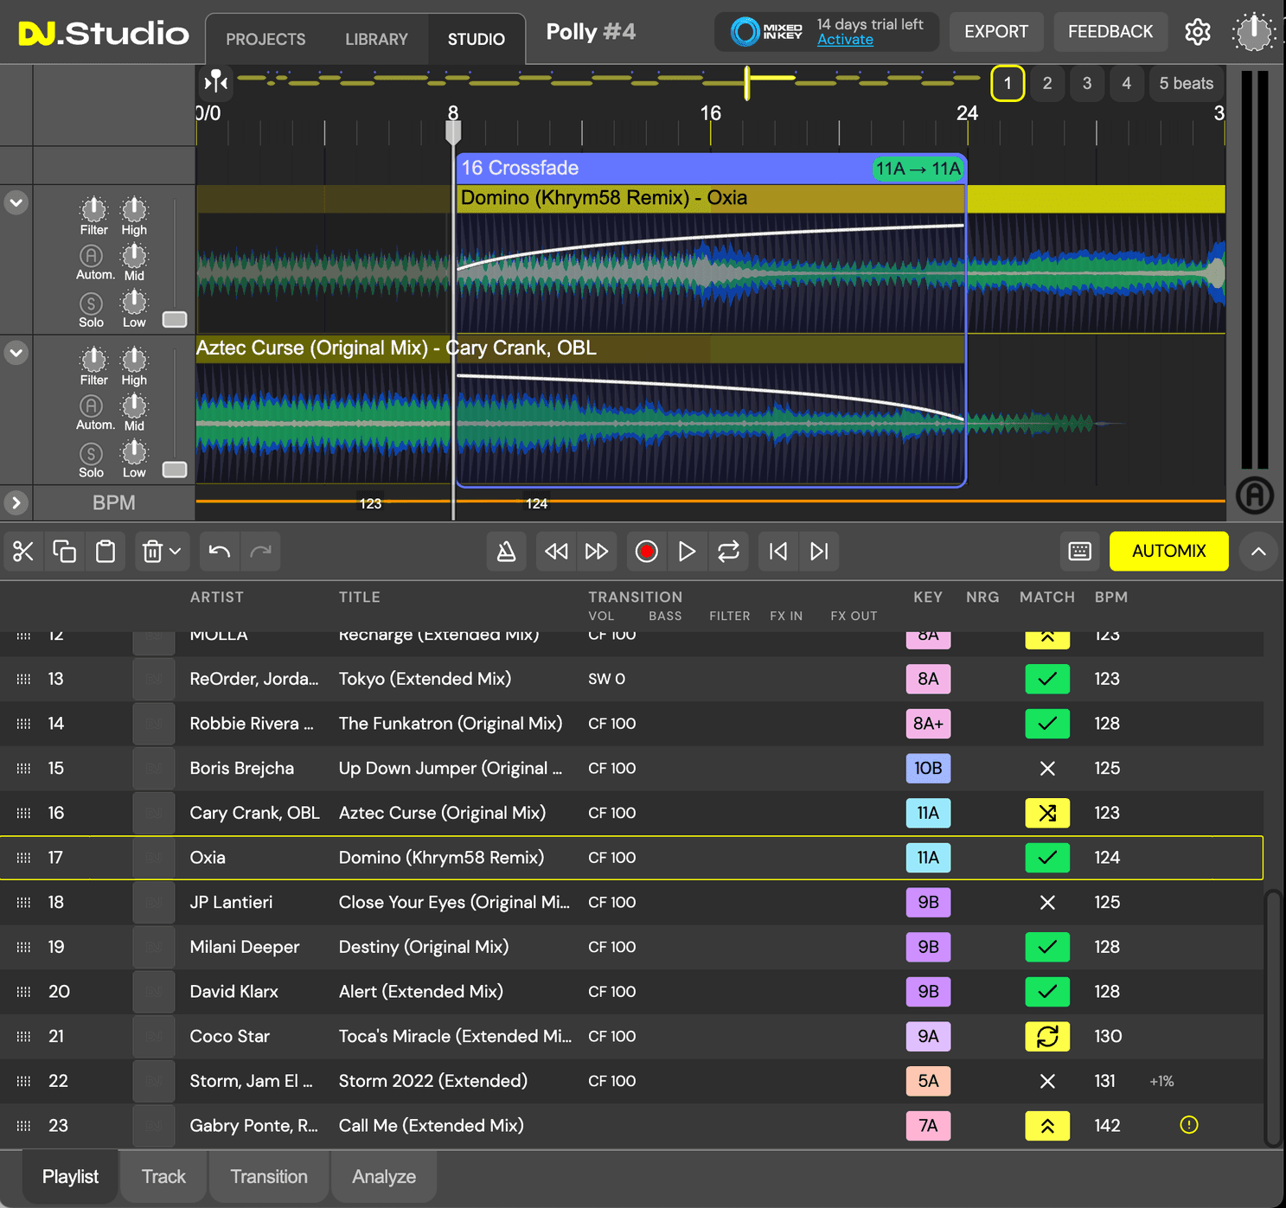This screenshot has width=1286, height=1208.
Task: Select zoom level 3 beats
Action: [x=1087, y=84]
